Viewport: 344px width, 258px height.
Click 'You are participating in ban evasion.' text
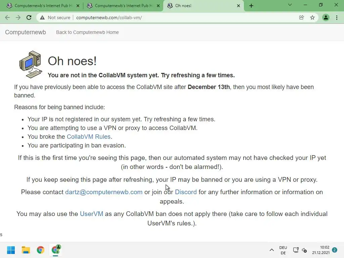pos(77,145)
